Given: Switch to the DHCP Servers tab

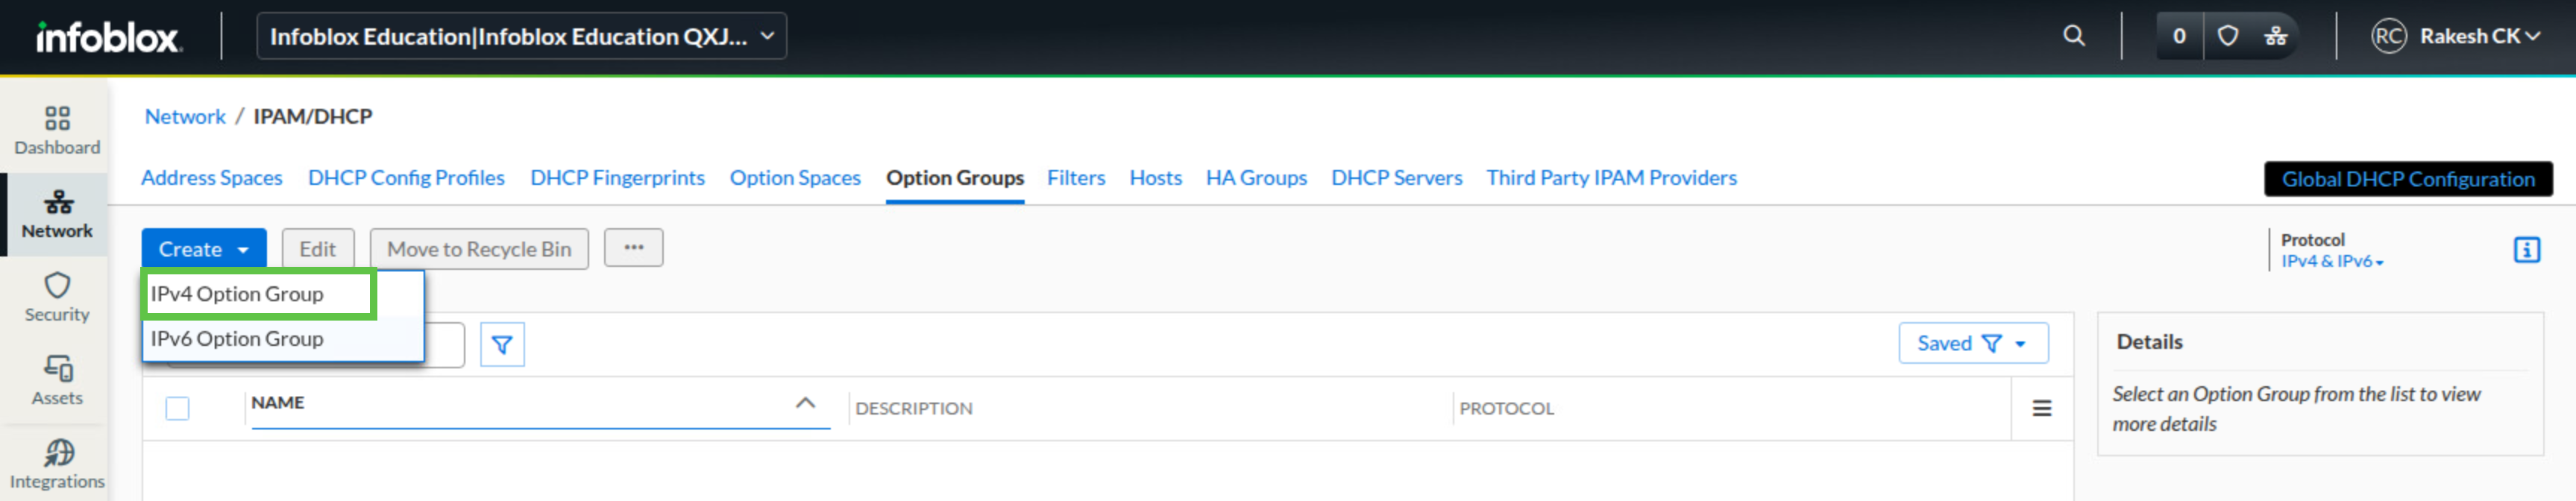Looking at the screenshot, I should pos(1396,178).
